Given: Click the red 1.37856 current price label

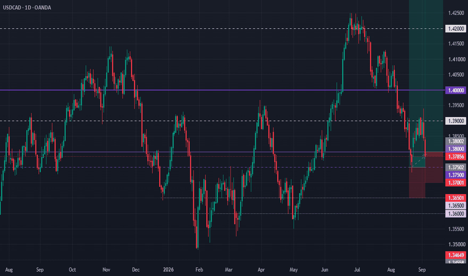Looking at the screenshot, I should (x=455, y=157).
